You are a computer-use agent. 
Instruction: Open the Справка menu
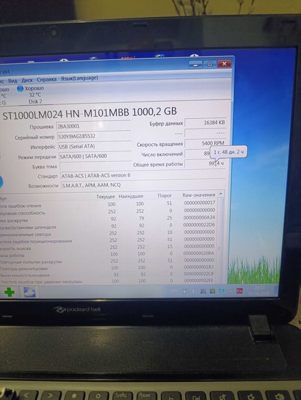click(x=47, y=79)
